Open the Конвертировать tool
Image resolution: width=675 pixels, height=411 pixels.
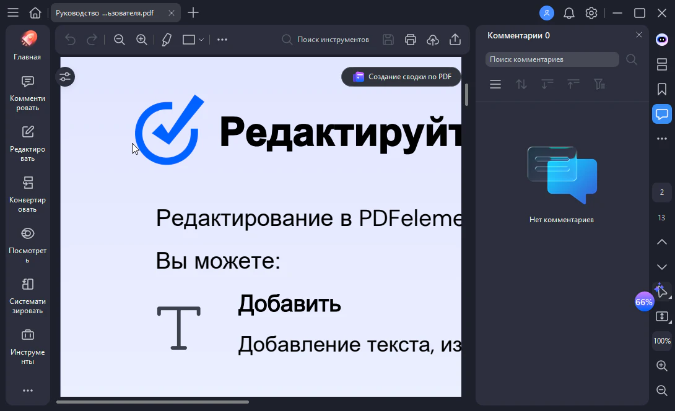(x=27, y=194)
